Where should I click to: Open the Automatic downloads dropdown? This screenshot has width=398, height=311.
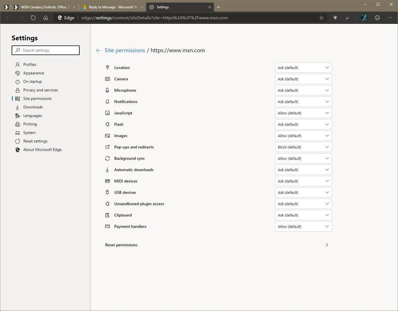click(x=303, y=170)
